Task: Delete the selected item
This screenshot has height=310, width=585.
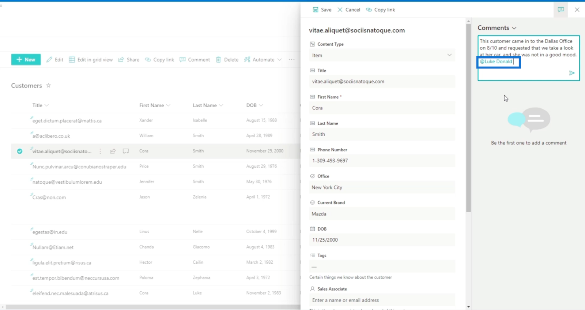Action: (x=227, y=60)
